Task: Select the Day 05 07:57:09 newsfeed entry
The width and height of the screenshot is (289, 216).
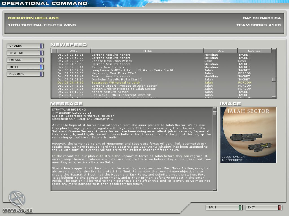Action: [161, 58]
